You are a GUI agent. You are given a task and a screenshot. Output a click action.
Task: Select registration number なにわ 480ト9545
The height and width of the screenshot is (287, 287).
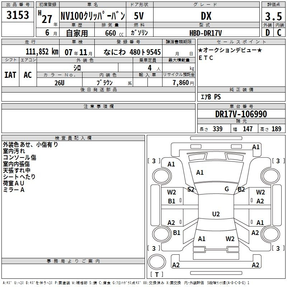[x=132, y=52]
